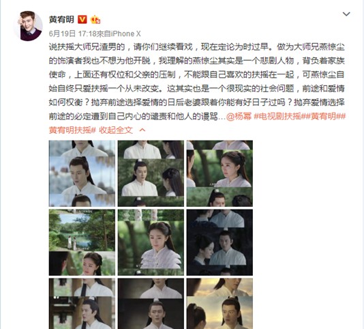The height and width of the screenshot is (329, 364).
Task: Collapse the post via the 收起全文 arrow
Action: pyautogui.click(x=142, y=130)
